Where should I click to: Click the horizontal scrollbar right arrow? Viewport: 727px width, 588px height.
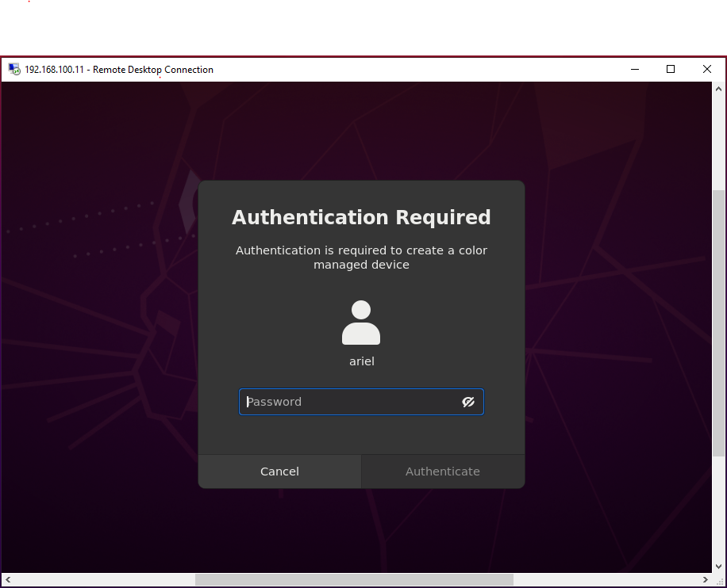[706, 579]
